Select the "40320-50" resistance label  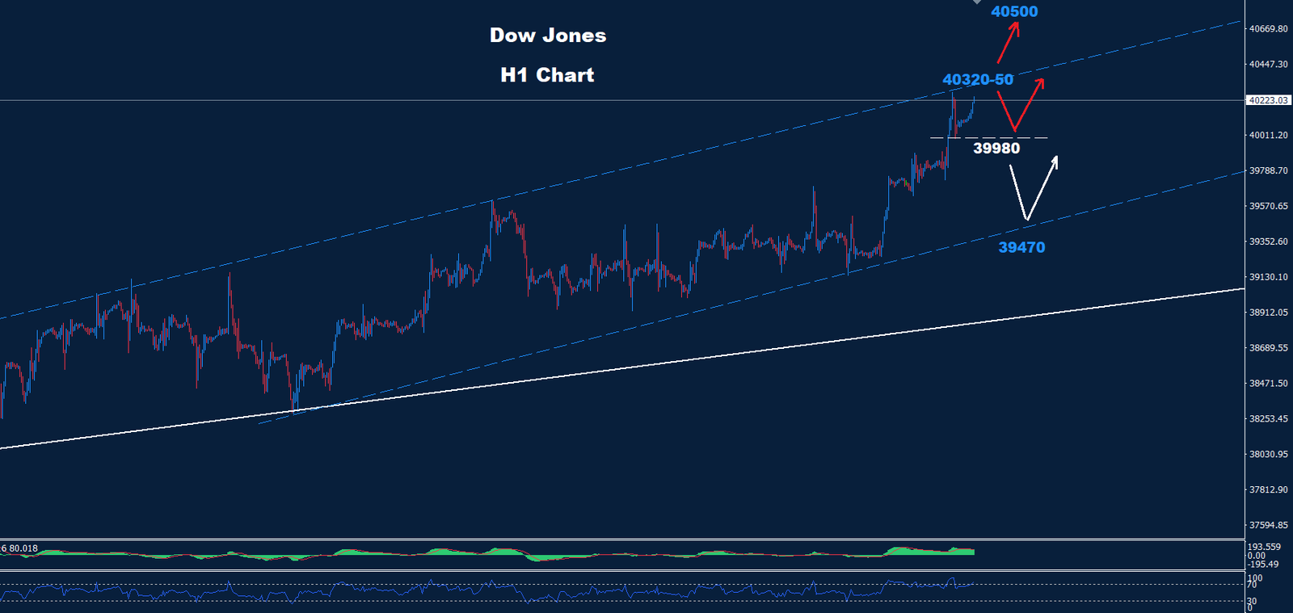[x=978, y=79]
